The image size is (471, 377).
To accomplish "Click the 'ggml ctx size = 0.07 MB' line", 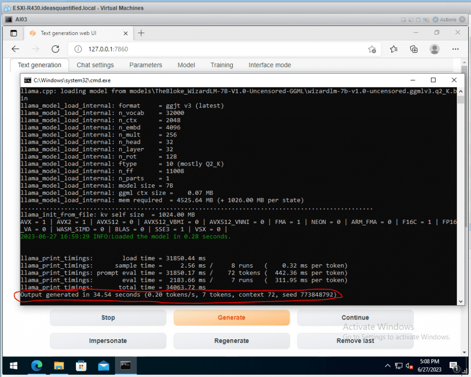I will coord(116,193).
